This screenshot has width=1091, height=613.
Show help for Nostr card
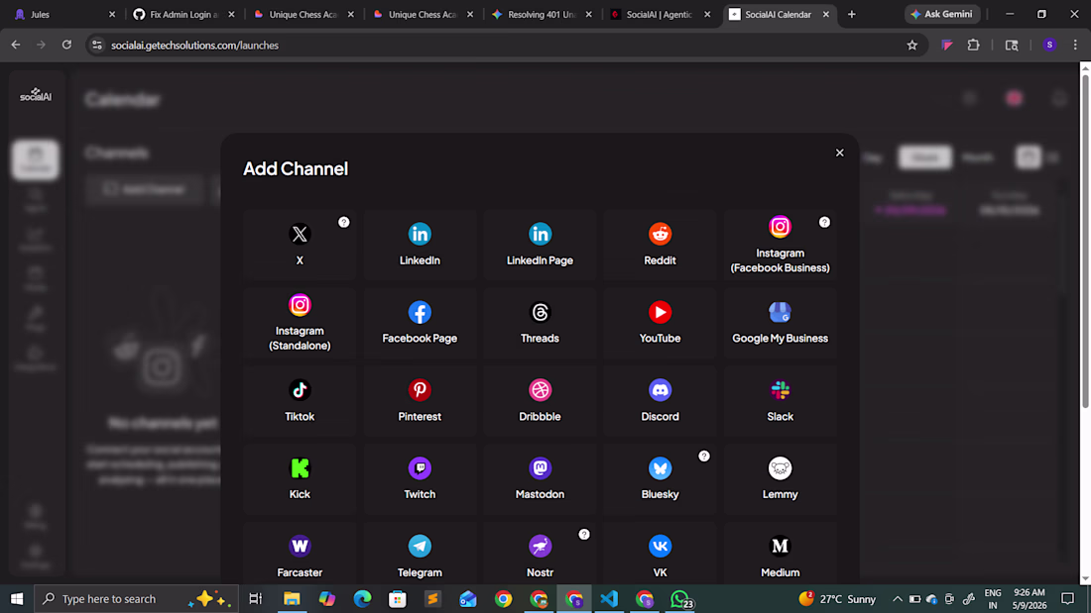(584, 535)
